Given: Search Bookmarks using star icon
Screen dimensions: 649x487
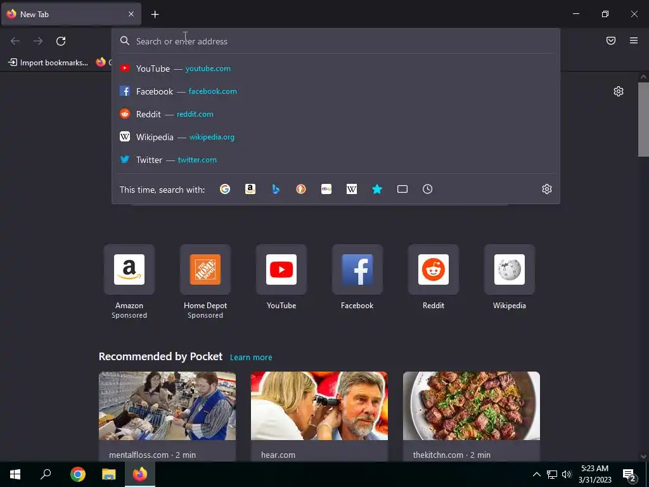Looking at the screenshot, I should coord(377,189).
